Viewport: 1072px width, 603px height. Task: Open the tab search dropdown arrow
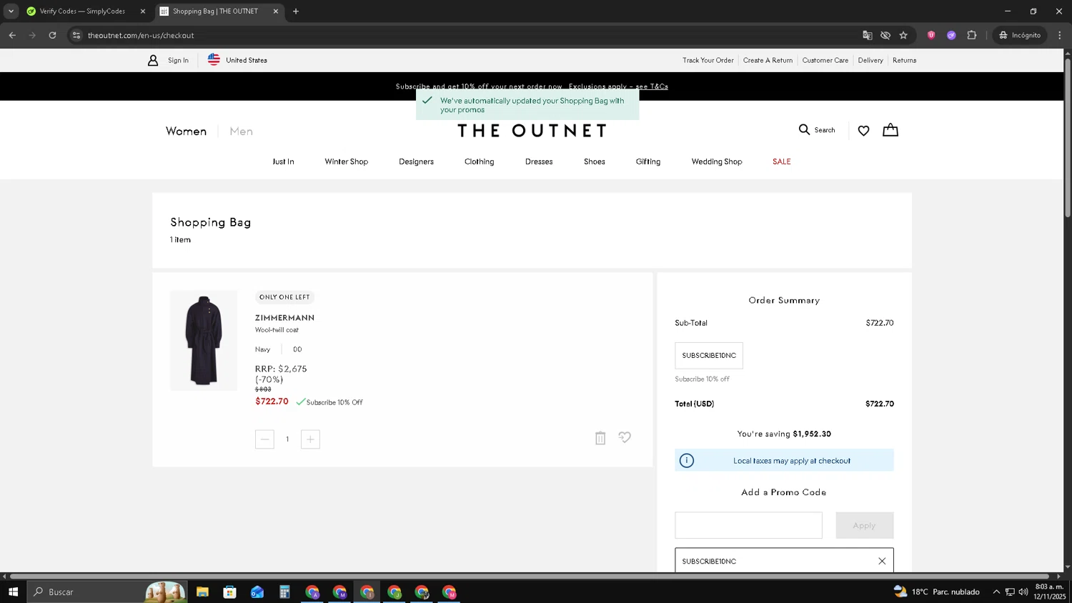[11, 11]
